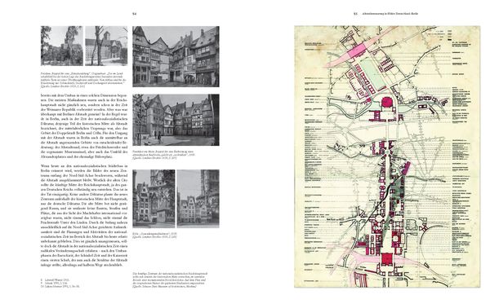
Task: Select the paragraph beginning 'Wenn heute'
Action: click(x=84, y=215)
